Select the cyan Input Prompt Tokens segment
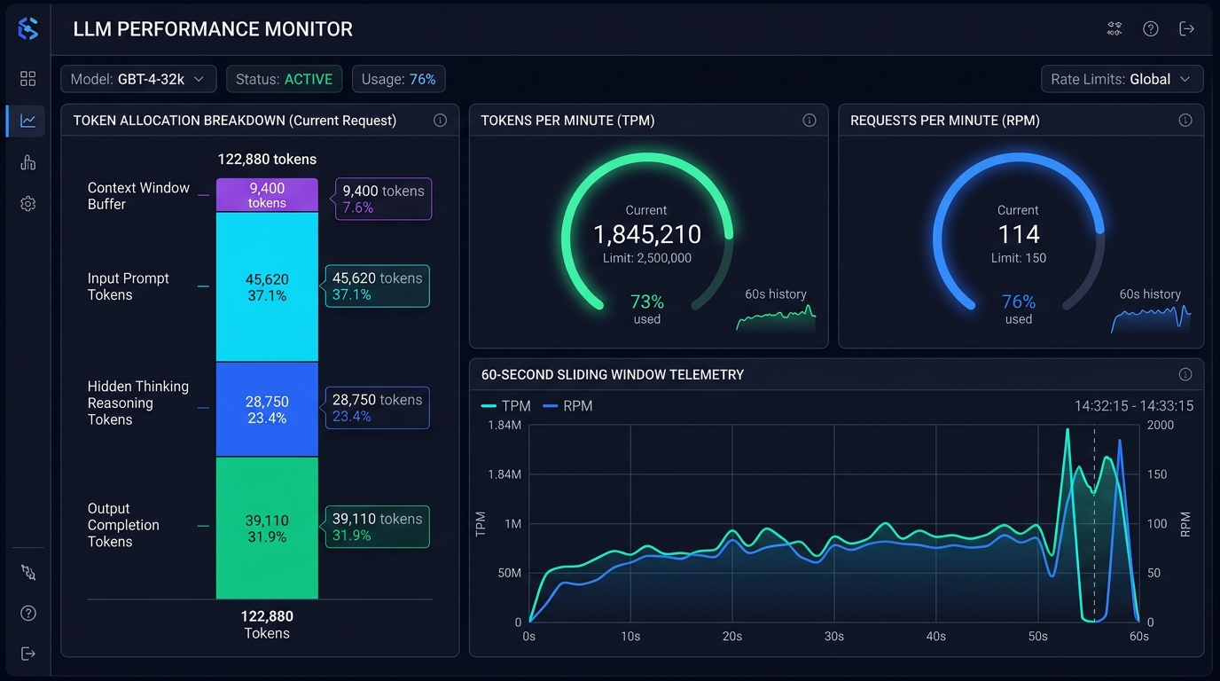 267,287
